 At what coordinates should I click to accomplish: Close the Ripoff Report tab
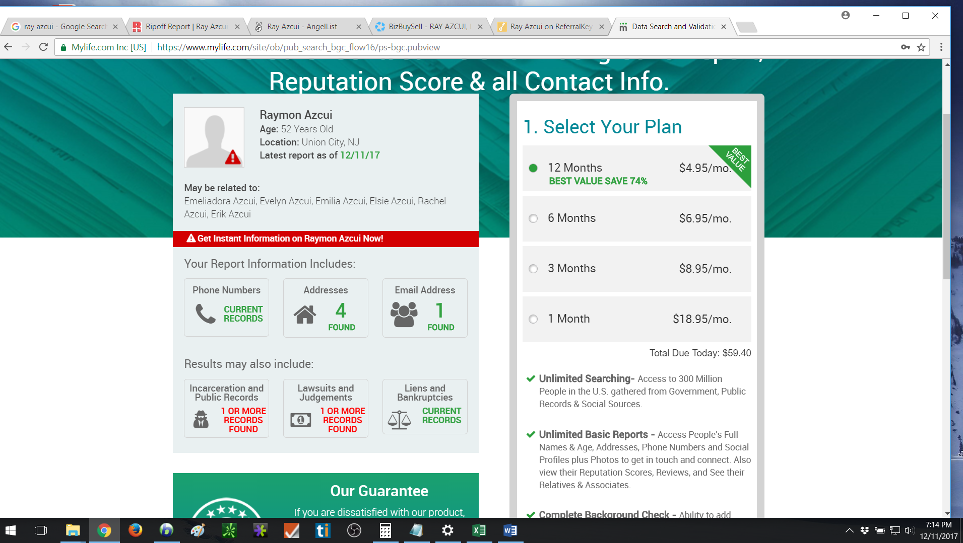[x=237, y=27]
